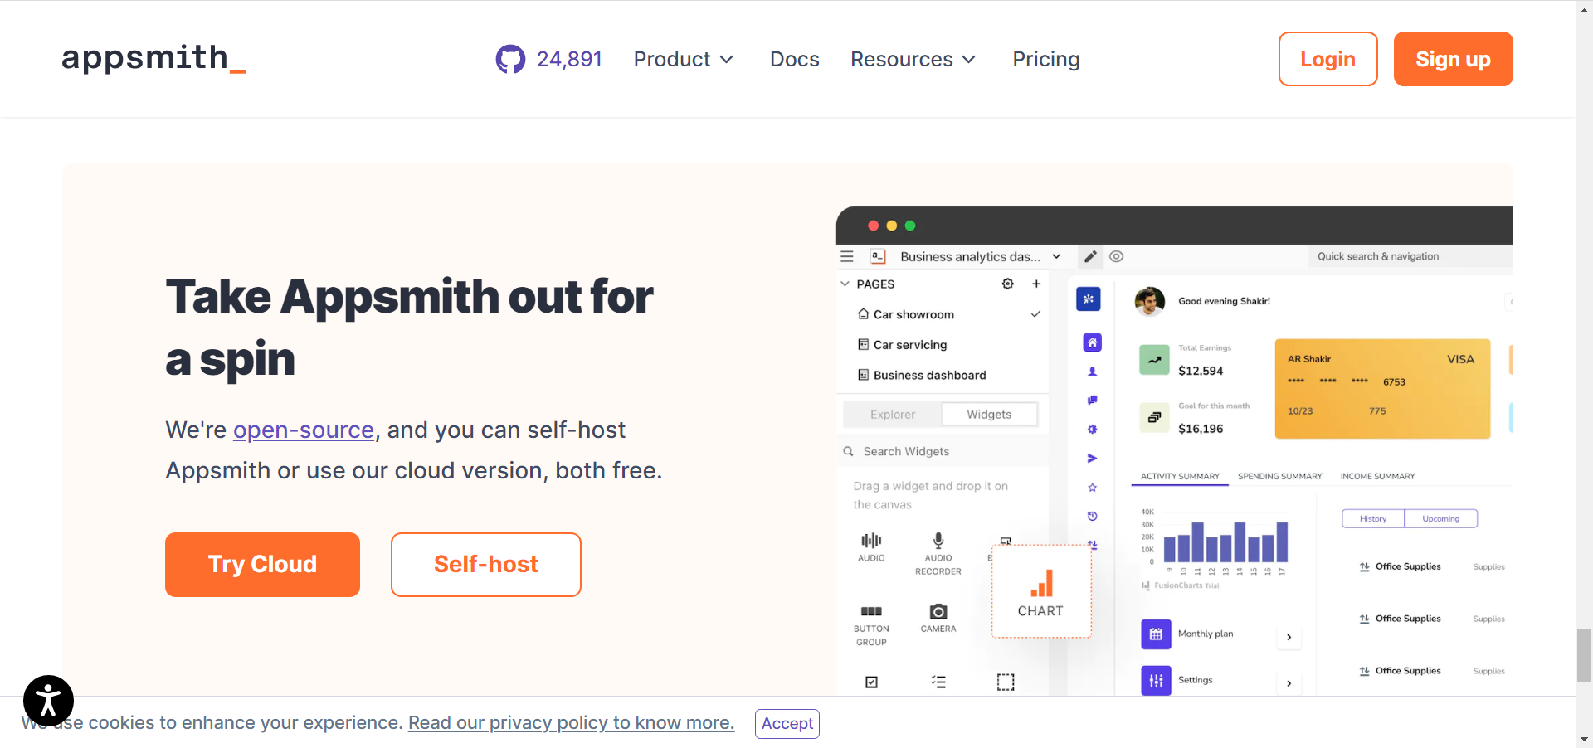Select the Camera widget icon

tap(938, 612)
